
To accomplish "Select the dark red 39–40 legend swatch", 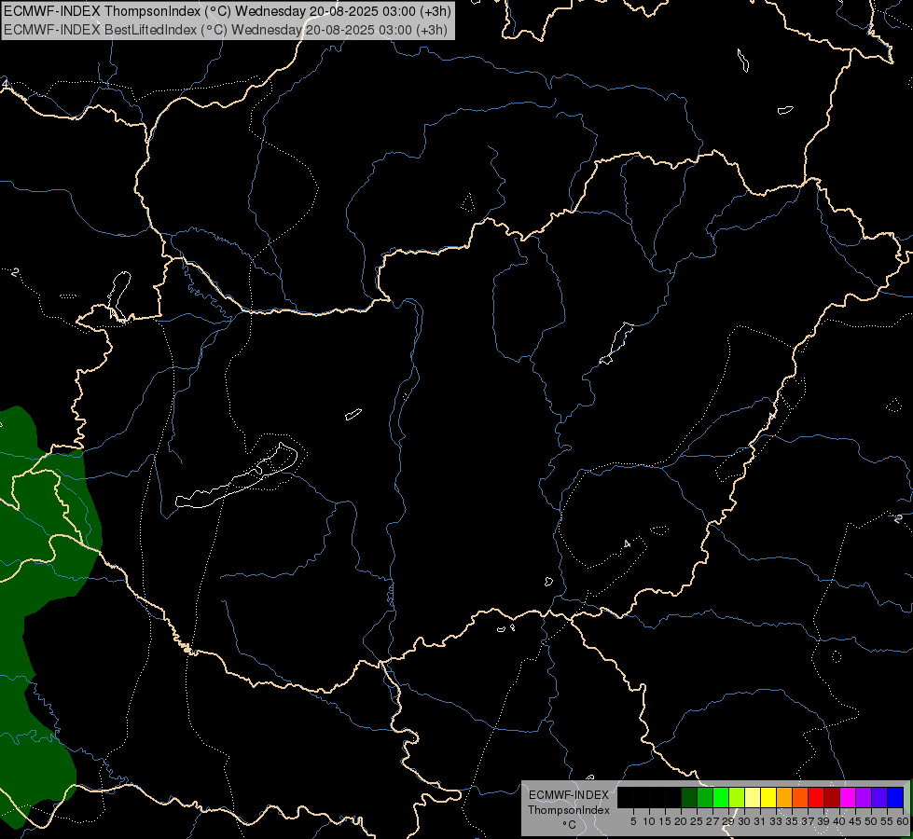I will coord(832,797).
